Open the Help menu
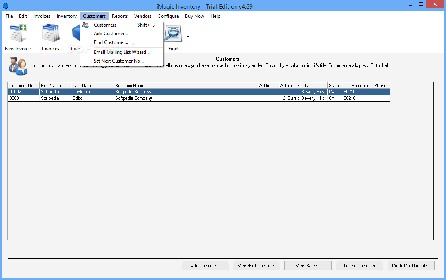The height and width of the screenshot is (280, 446). tap(215, 16)
